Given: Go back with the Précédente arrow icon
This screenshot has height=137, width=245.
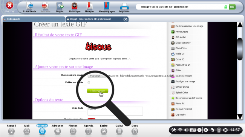Looking at the screenshot, I should [29, 6].
